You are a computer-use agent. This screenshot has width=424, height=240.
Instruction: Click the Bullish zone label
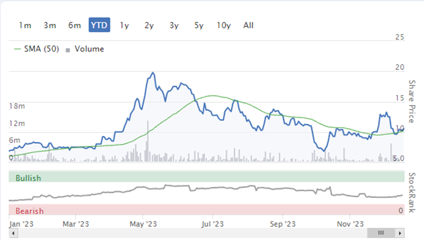[x=28, y=178]
